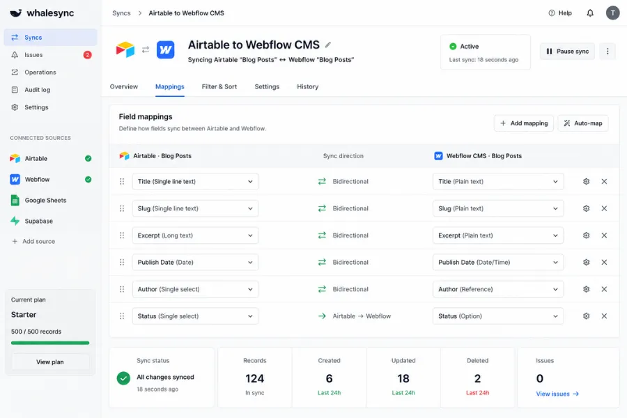The height and width of the screenshot is (418, 627).
Task: Run Auto-map for field mappings
Action: point(583,123)
